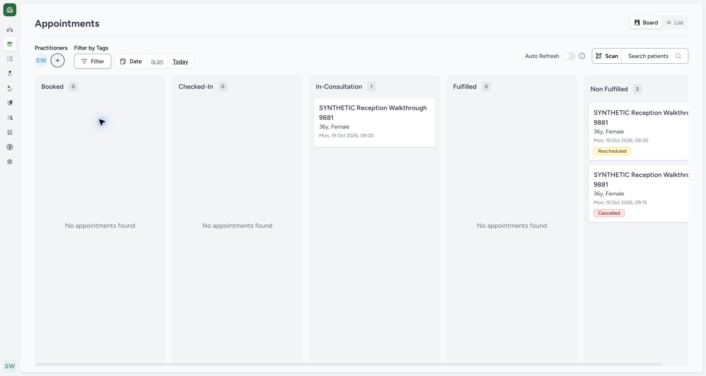The height and width of the screenshot is (376, 706).
Task: Change the 'Today' date value
Action: click(180, 61)
